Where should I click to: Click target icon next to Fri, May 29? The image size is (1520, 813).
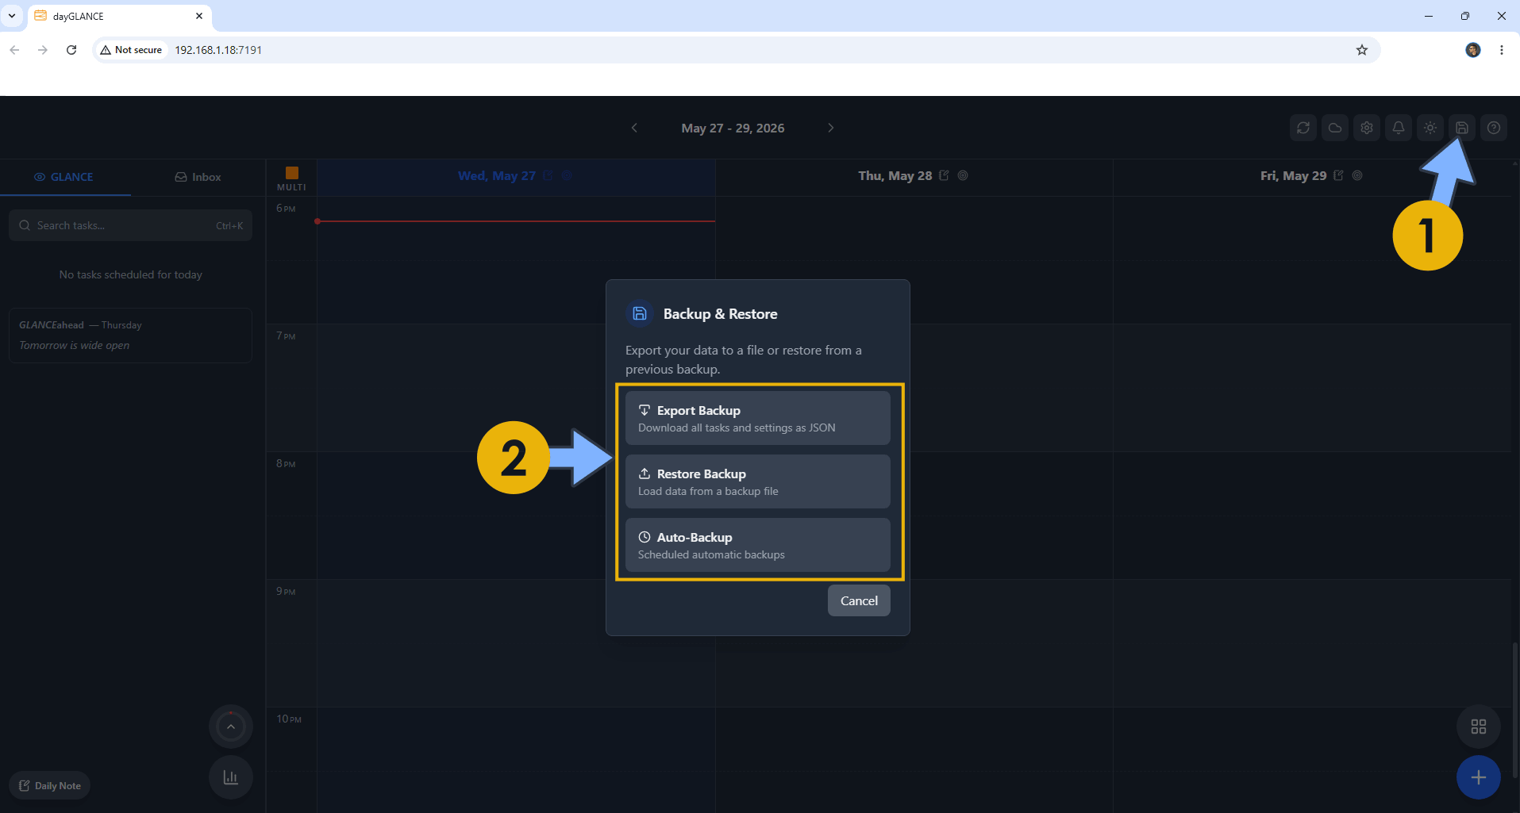pyautogui.click(x=1357, y=175)
